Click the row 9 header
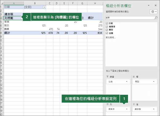This screenshot has height=116, width=160. coord(2,37)
